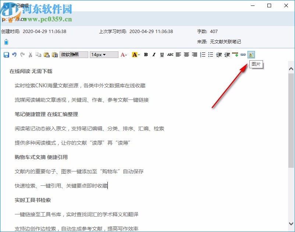Insert a hyperlink with the chain icon

[243, 54]
